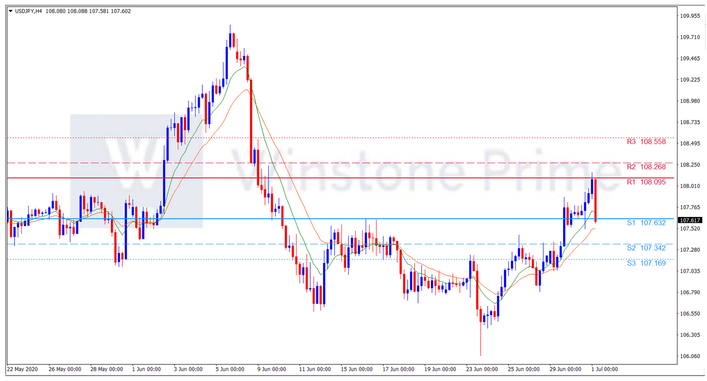
Task: Click the 1 Jul 00:00 date label
Action: click(604, 369)
